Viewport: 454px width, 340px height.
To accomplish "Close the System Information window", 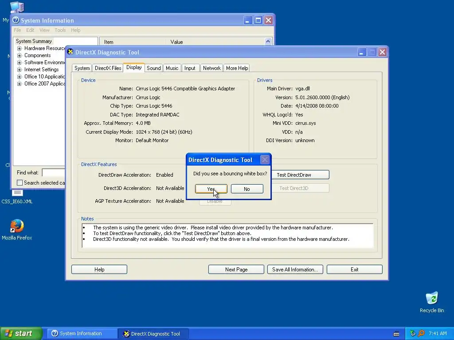I will (x=268, y=20).
